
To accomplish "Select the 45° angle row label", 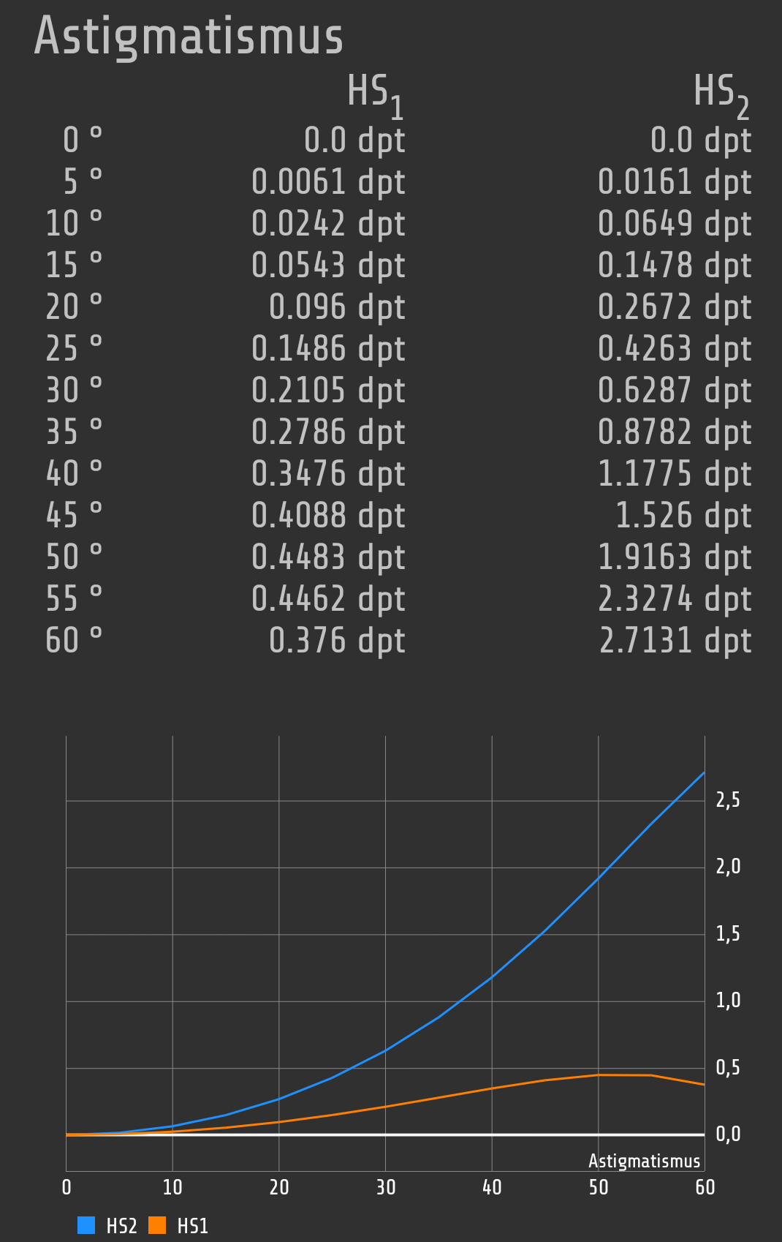I will [74, 516].
